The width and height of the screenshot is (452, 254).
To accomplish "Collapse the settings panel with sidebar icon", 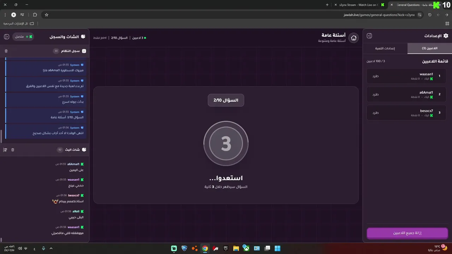I will pos(369,36).
